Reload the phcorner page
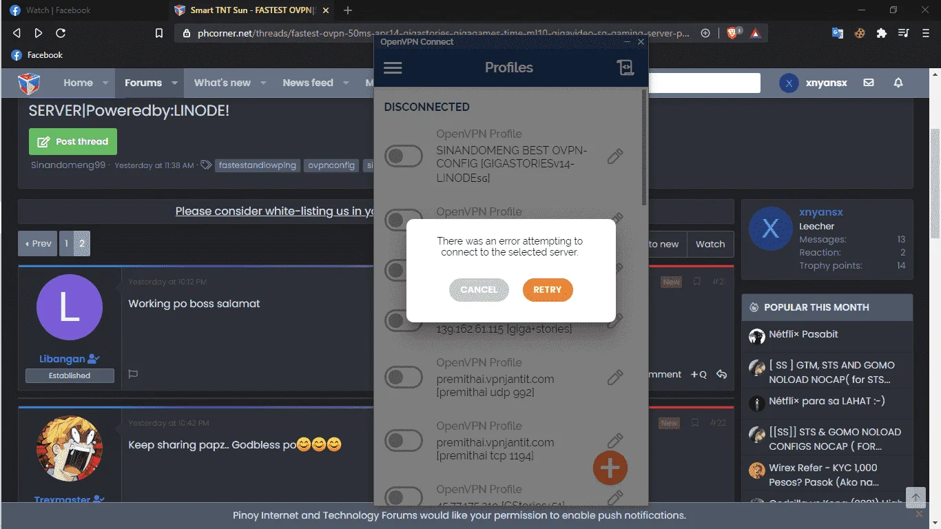This screenshot has width=941, height=529. (x=61, y=33)
